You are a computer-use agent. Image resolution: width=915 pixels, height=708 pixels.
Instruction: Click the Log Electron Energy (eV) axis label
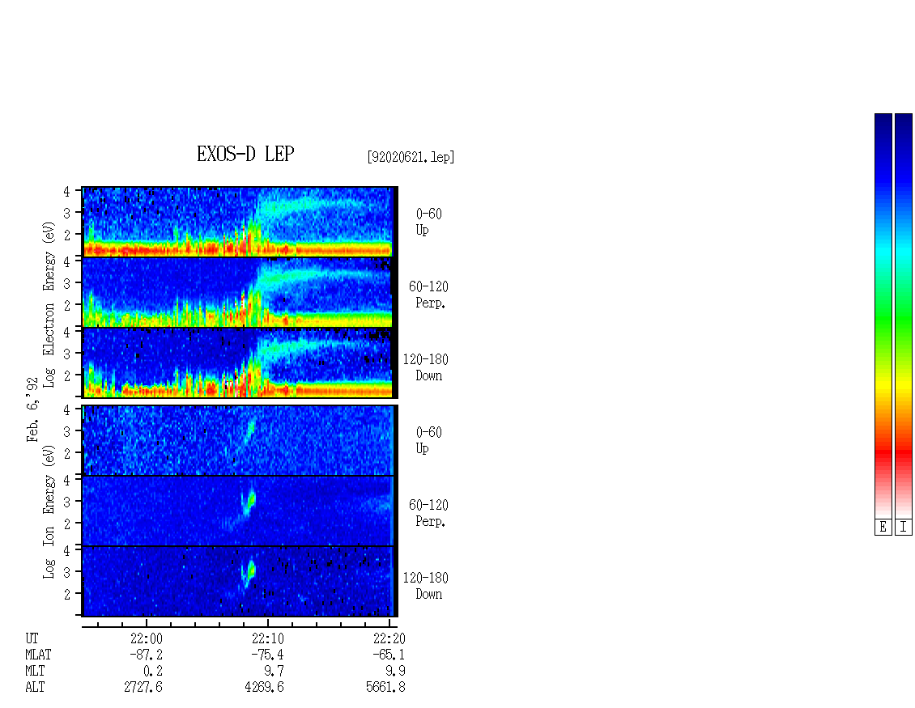coord(49,304)
